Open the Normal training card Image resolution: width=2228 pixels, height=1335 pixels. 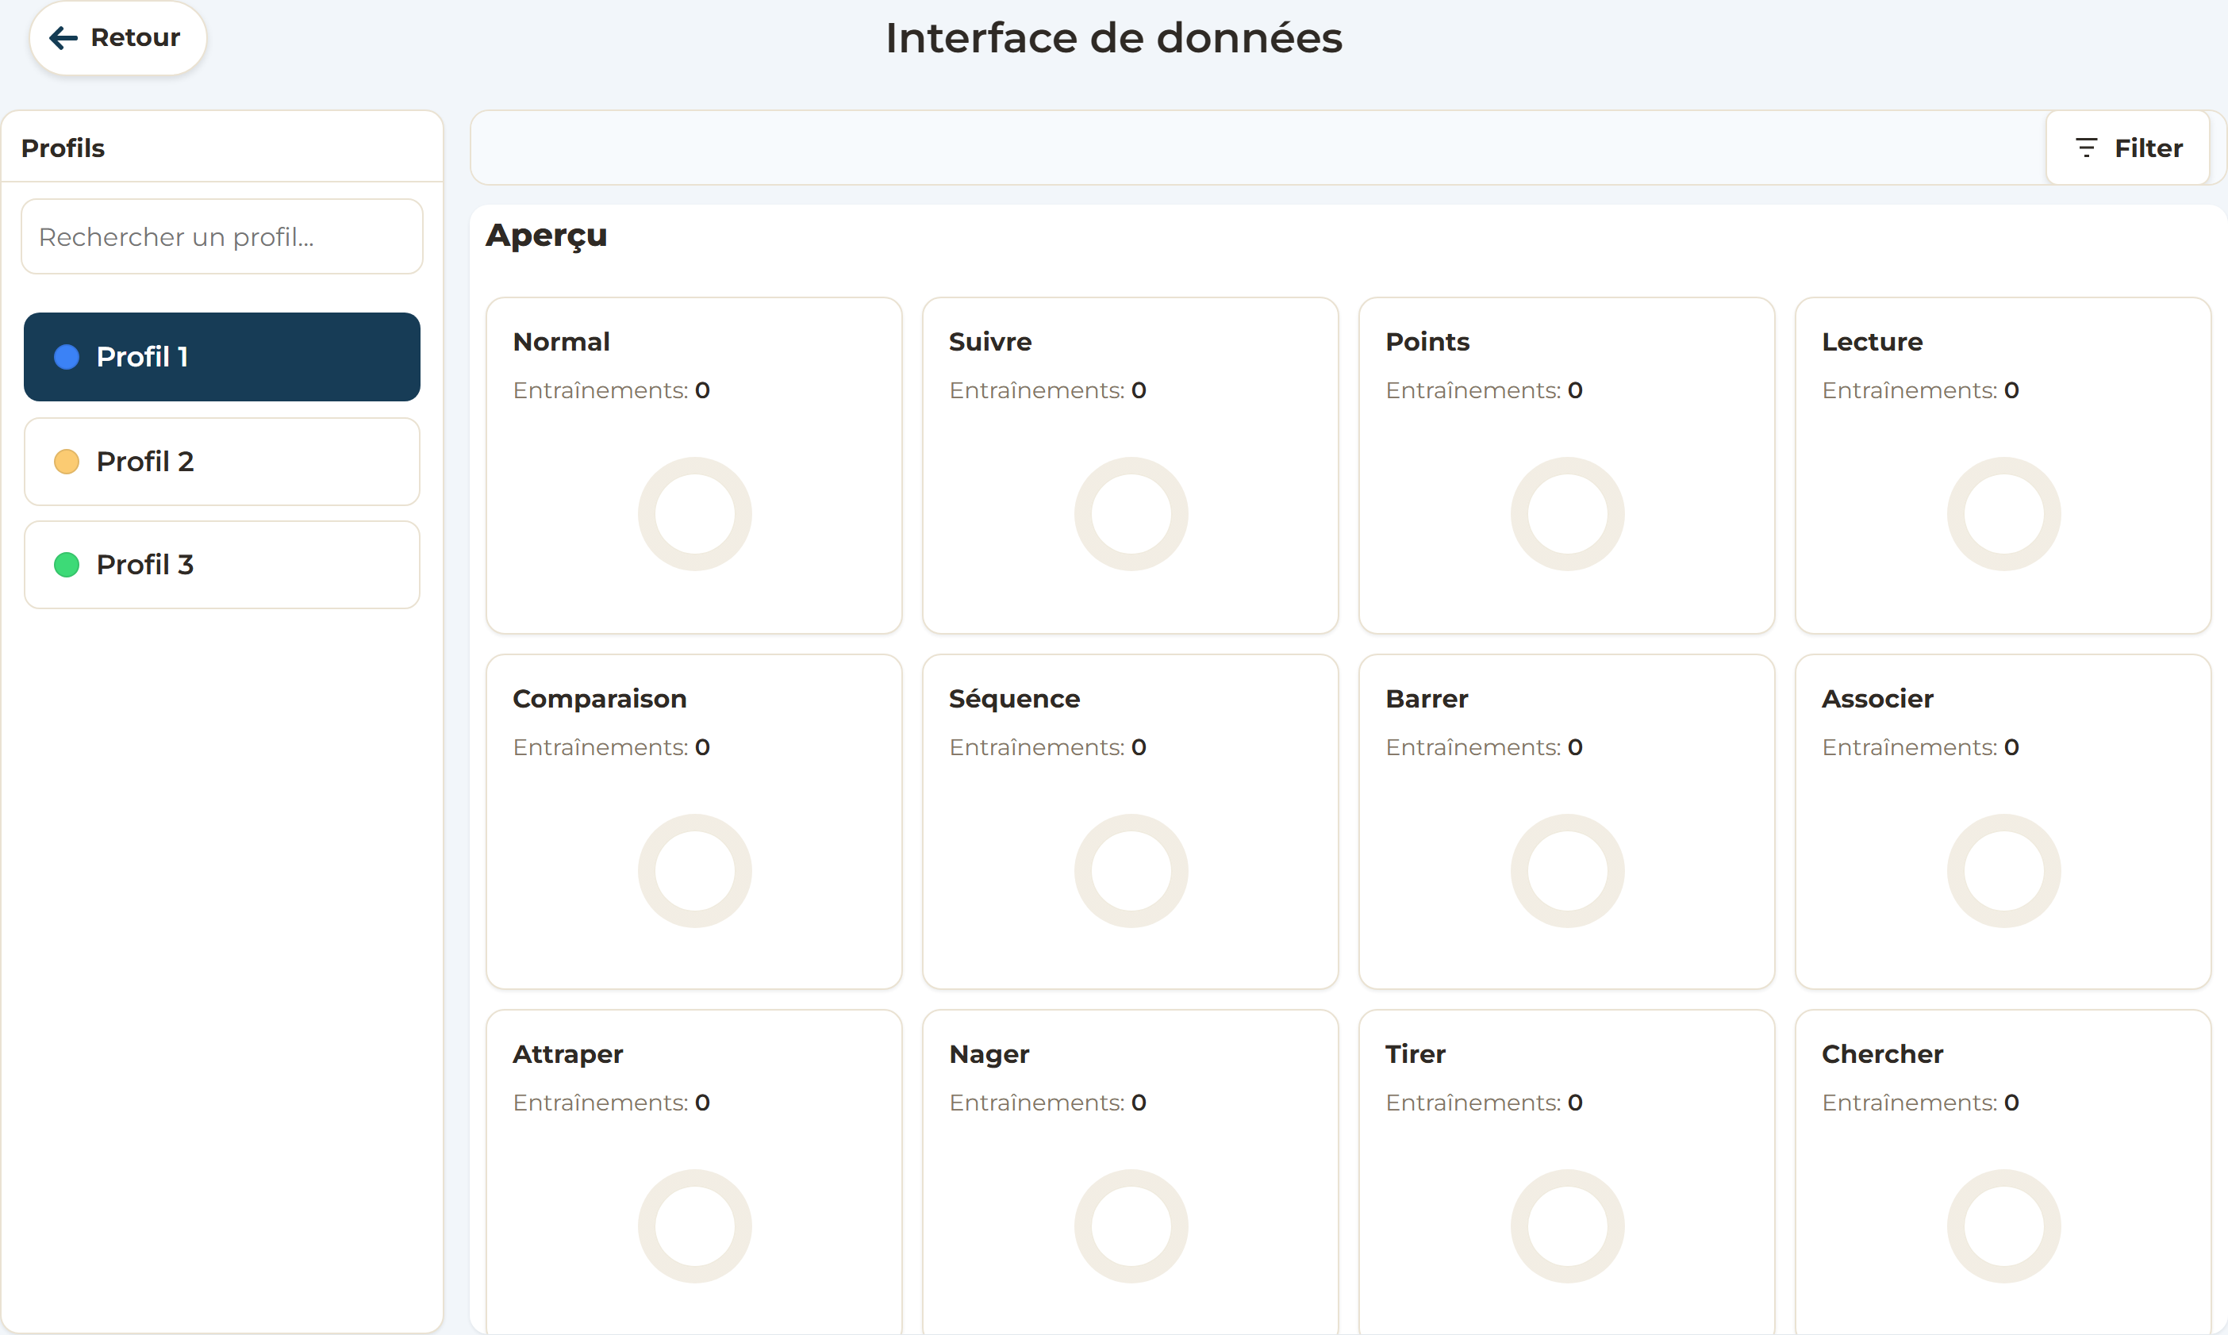(x=693, y=465)
